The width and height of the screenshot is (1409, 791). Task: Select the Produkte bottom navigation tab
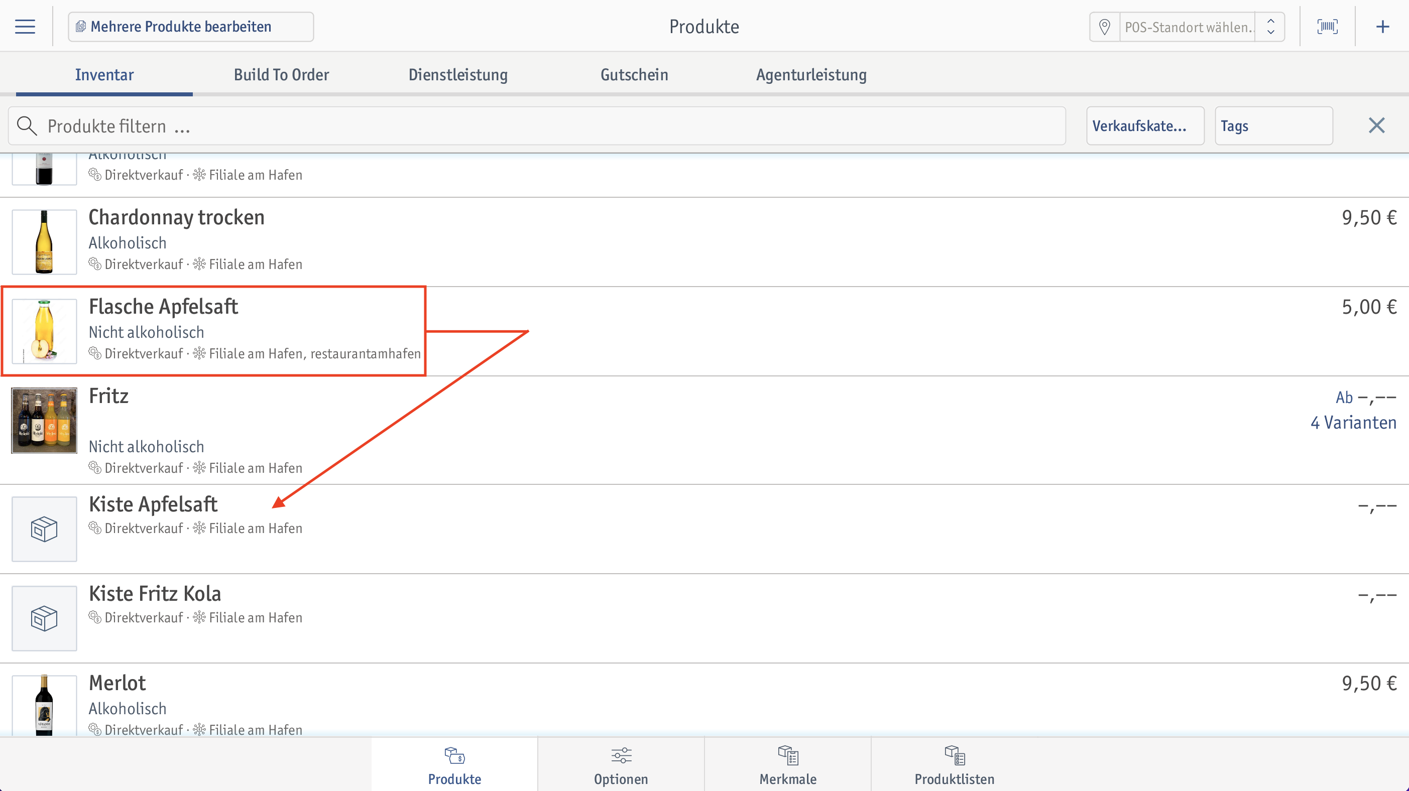454,764
